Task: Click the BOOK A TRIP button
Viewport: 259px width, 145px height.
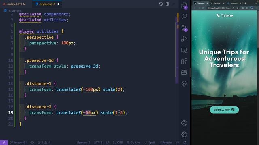Action: point(224,110)
